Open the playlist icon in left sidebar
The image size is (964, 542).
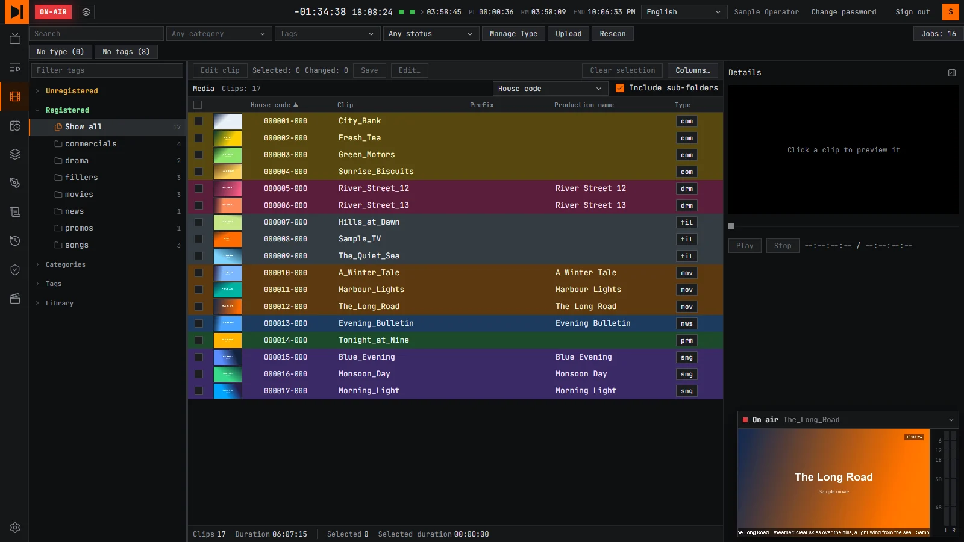point(15,67)
